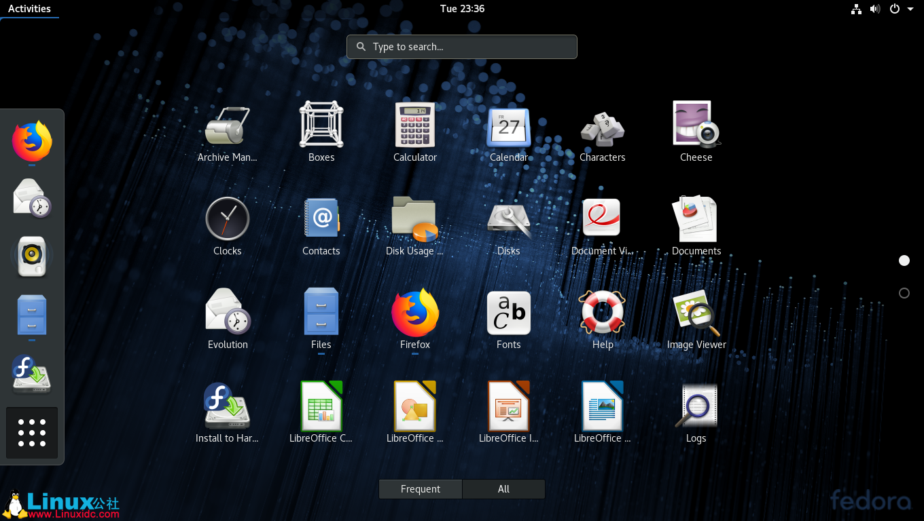Launch Contacts from the grid
This screenshot has width=924, height=521.
(x=321, y=227)
